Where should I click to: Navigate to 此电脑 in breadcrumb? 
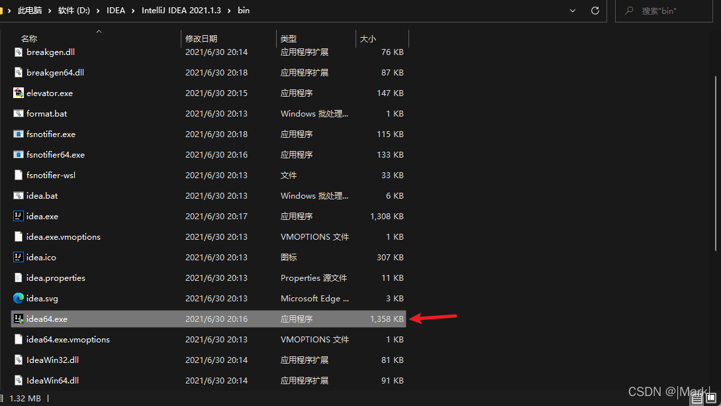[29, 11]
